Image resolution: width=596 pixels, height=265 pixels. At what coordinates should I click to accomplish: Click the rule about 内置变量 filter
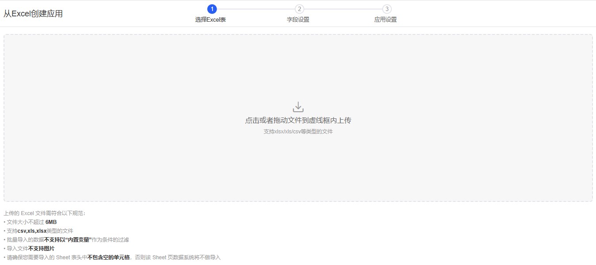pyautogui.click(x=66, y=240)
